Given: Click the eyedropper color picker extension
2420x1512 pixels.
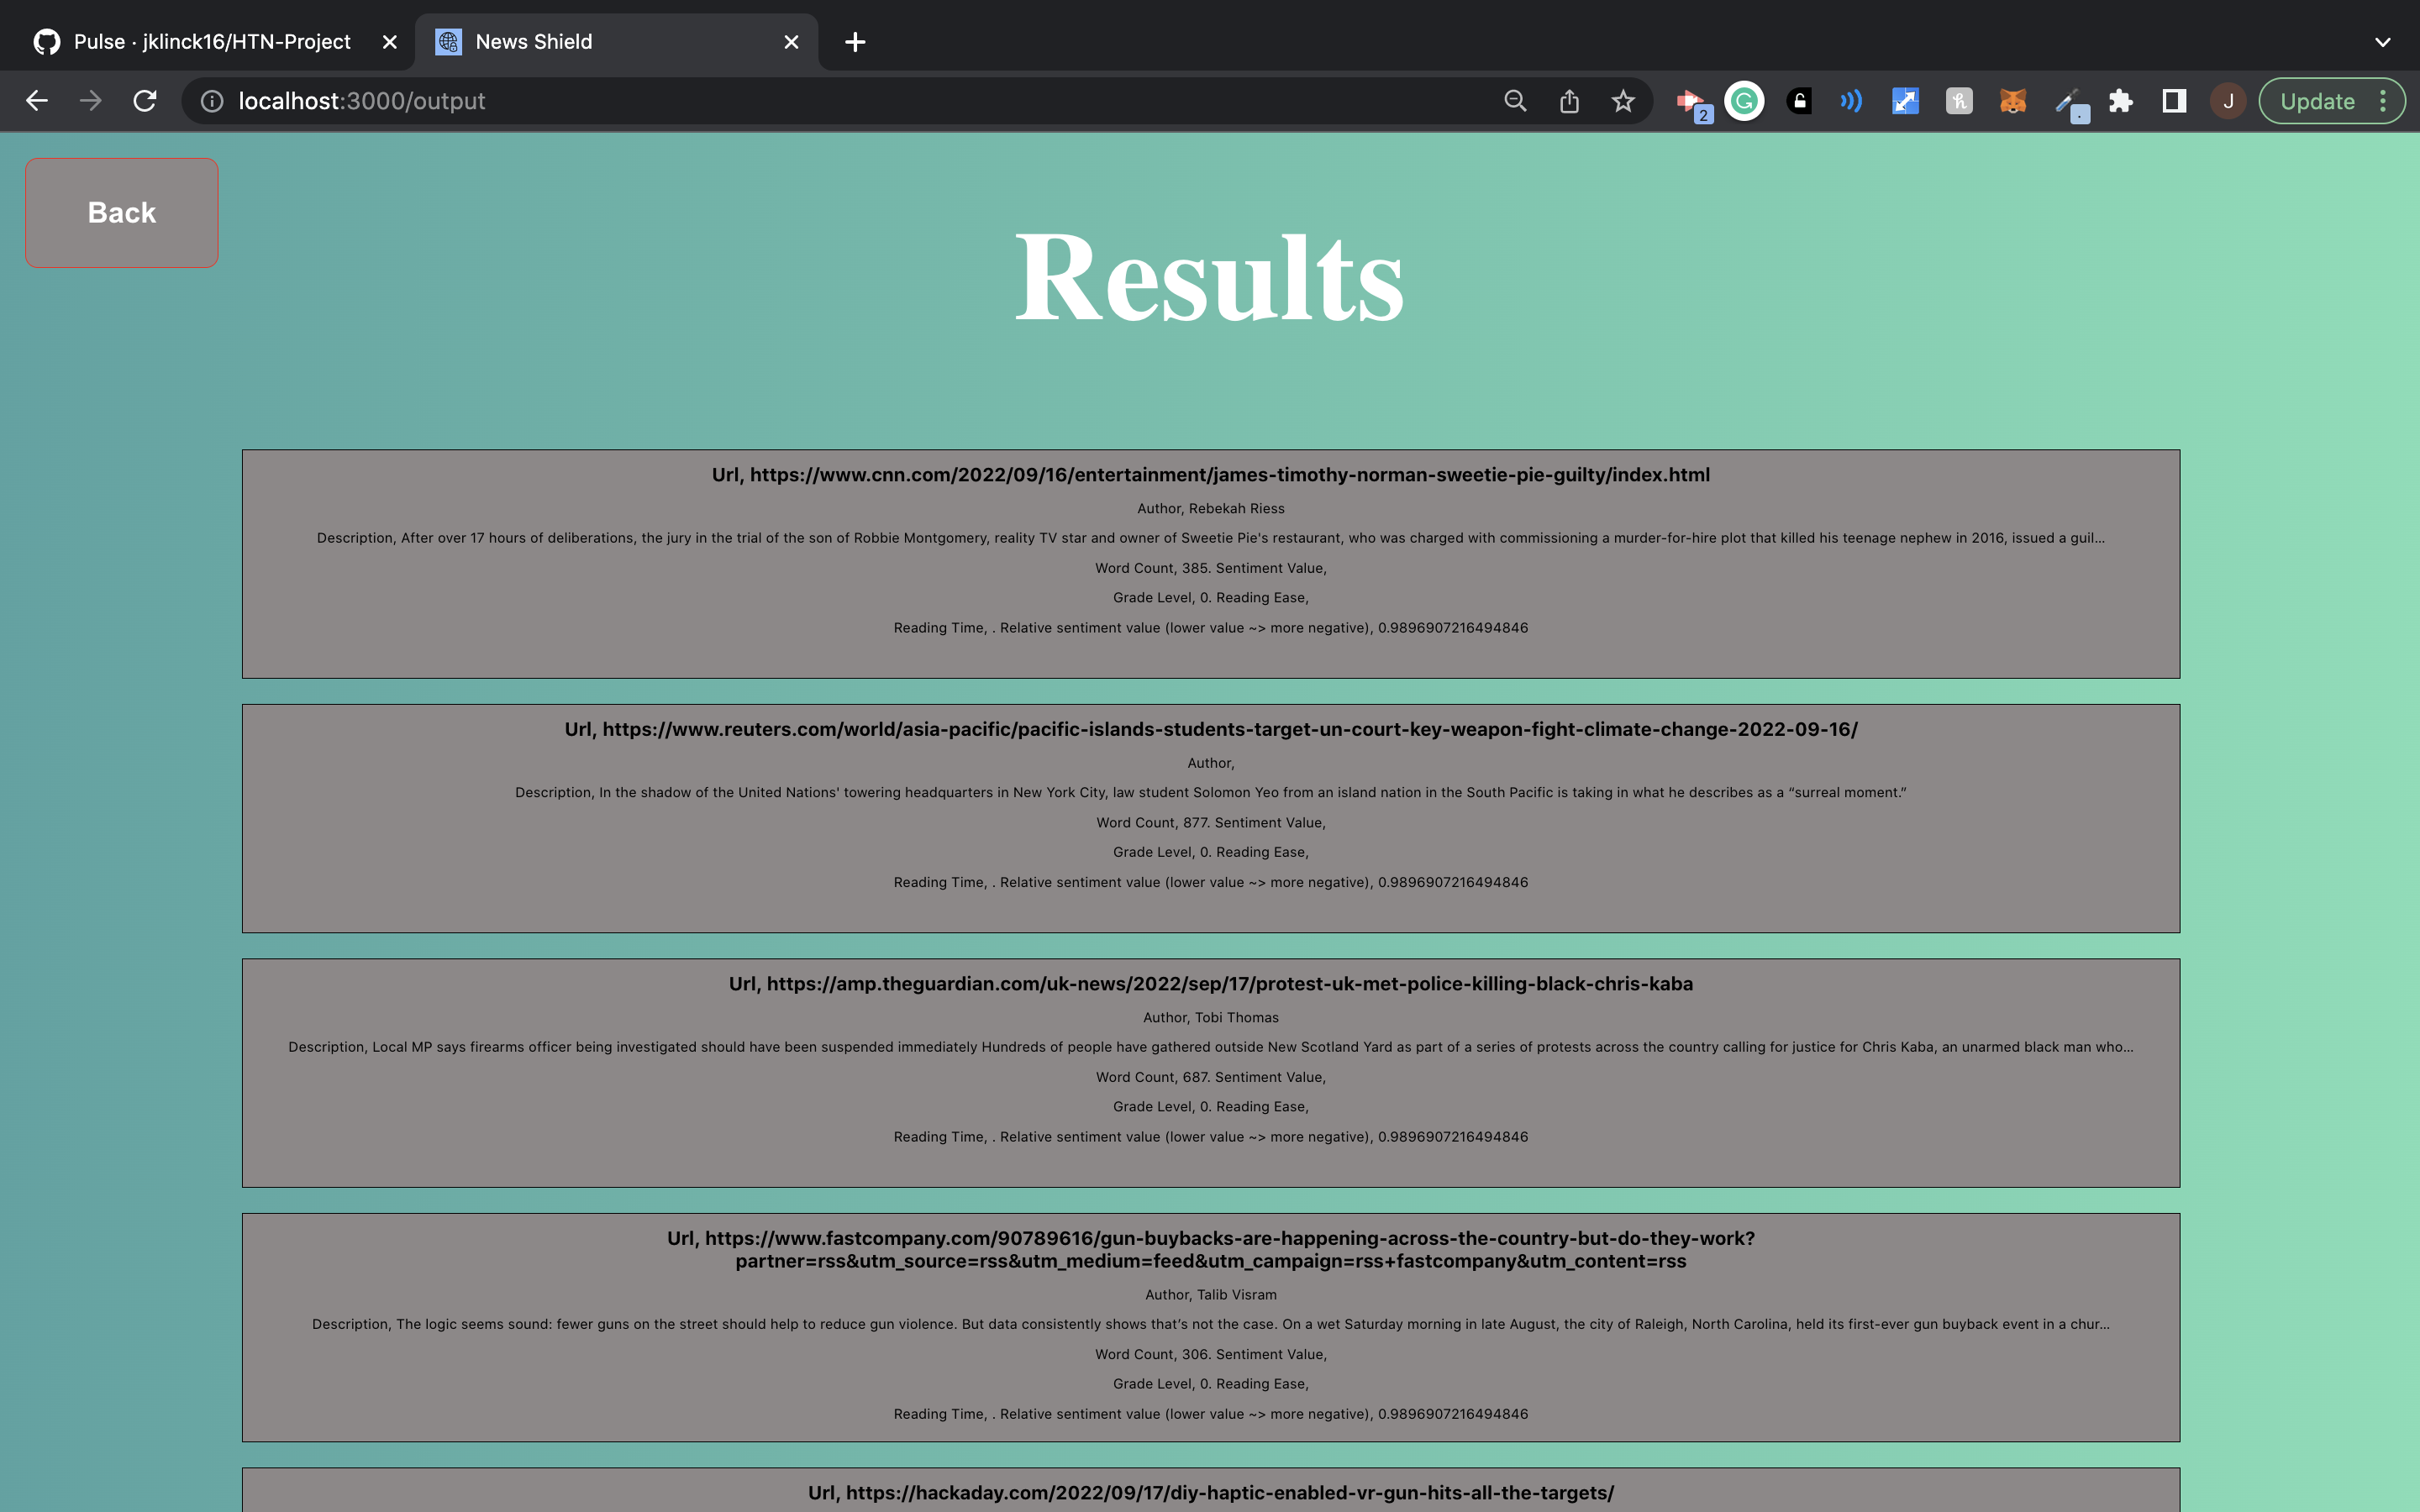Looking at the screenshot, I should point(2067,101).
